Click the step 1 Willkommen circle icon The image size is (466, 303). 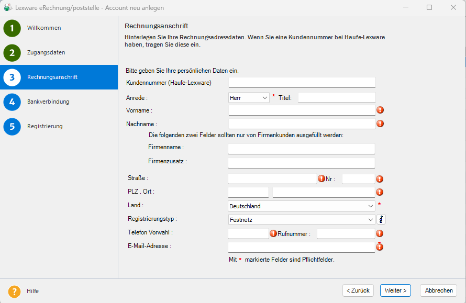point(12,28)
